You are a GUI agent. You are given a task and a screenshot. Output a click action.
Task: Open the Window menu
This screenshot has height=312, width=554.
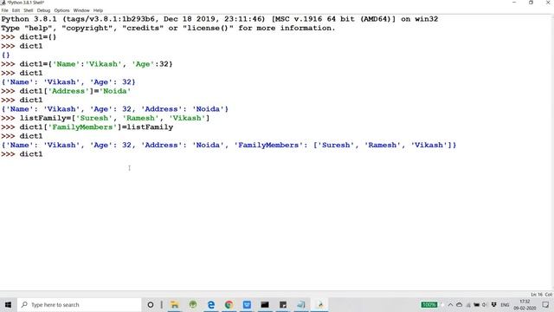pos(81,10)
